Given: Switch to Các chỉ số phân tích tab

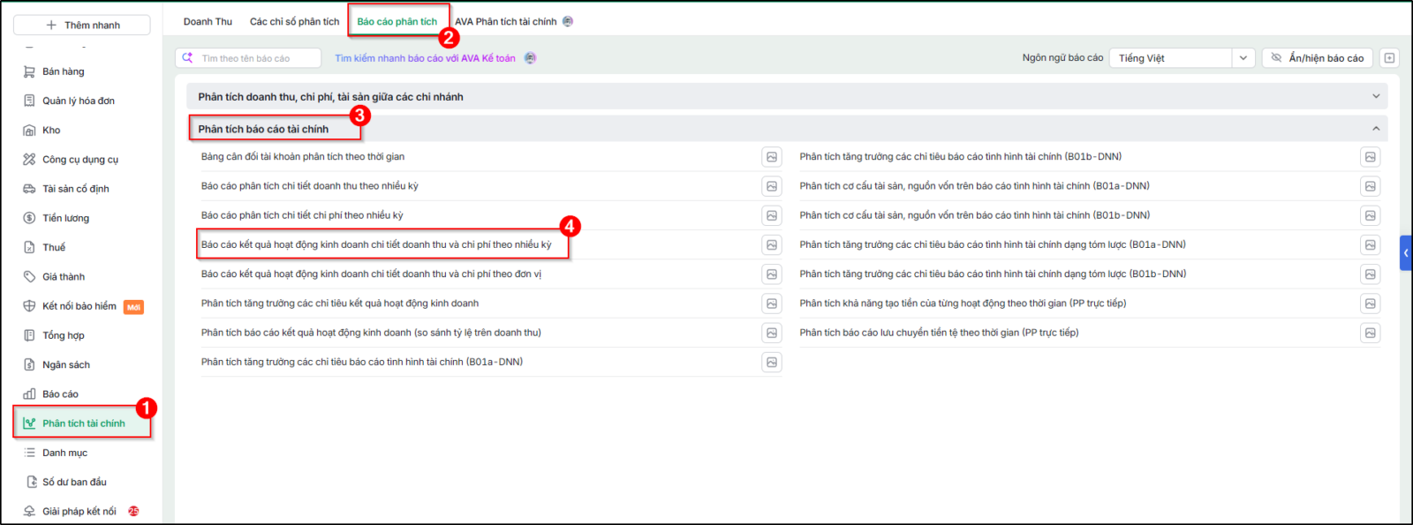Looking at the screenshot, I should click(x=294, y=22).
